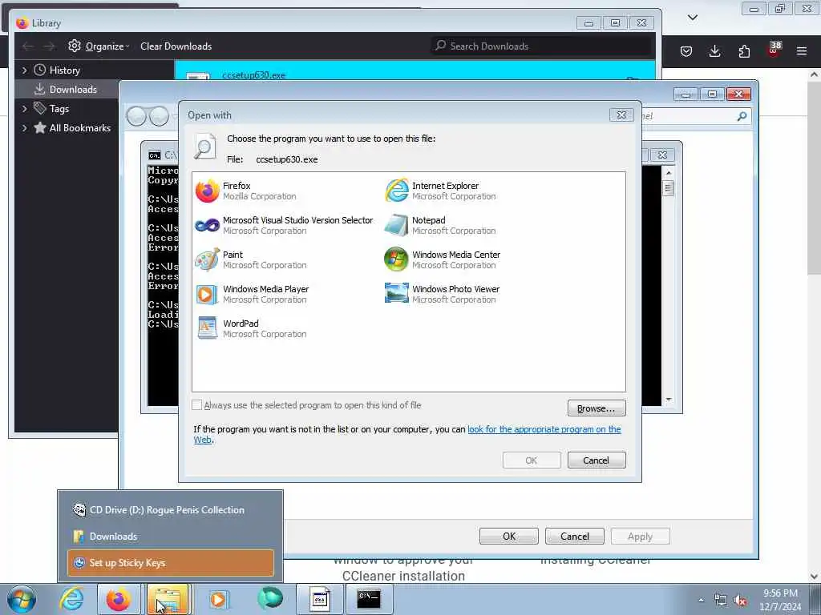Pick Notepad in the program list

440,225
